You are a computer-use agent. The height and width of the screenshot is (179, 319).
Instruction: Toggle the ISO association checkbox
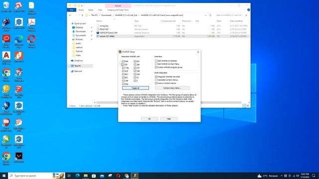pyautogui.click(x=135, y=61)
